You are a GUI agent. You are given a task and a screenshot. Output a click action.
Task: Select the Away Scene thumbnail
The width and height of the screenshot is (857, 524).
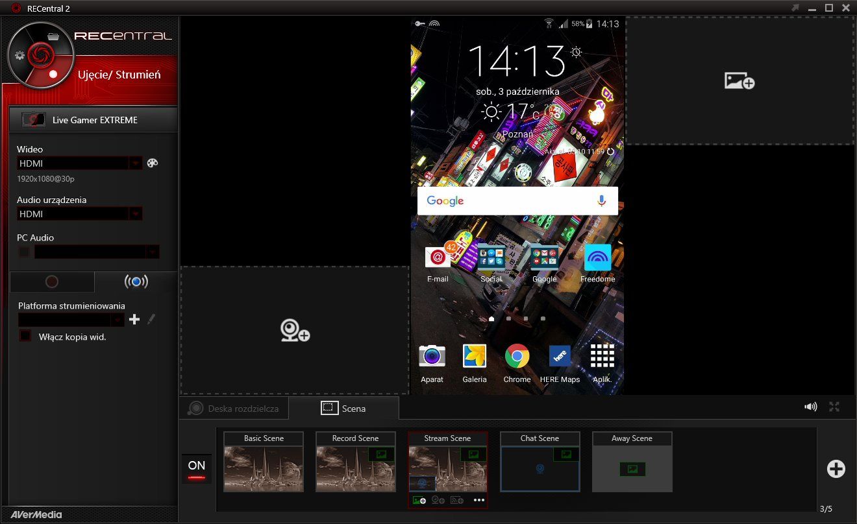click(x=632, y=462)
